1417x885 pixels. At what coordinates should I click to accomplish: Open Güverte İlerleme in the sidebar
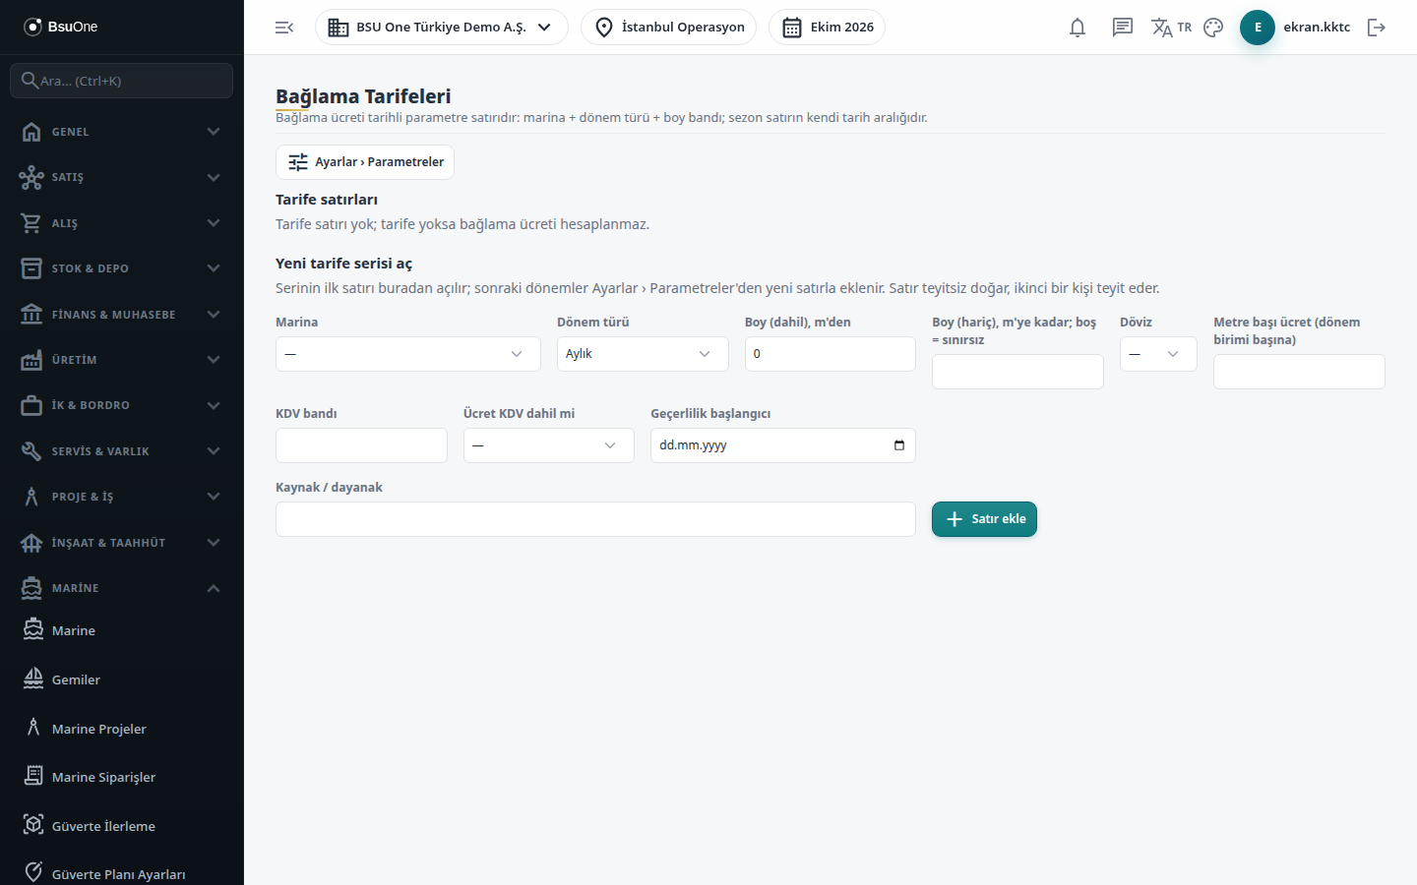tap(122, 826)
